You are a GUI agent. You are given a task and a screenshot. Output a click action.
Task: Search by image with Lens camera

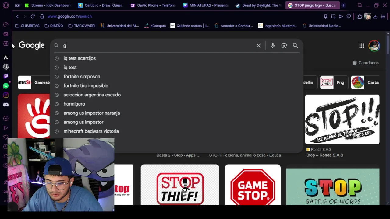[284, 46]
